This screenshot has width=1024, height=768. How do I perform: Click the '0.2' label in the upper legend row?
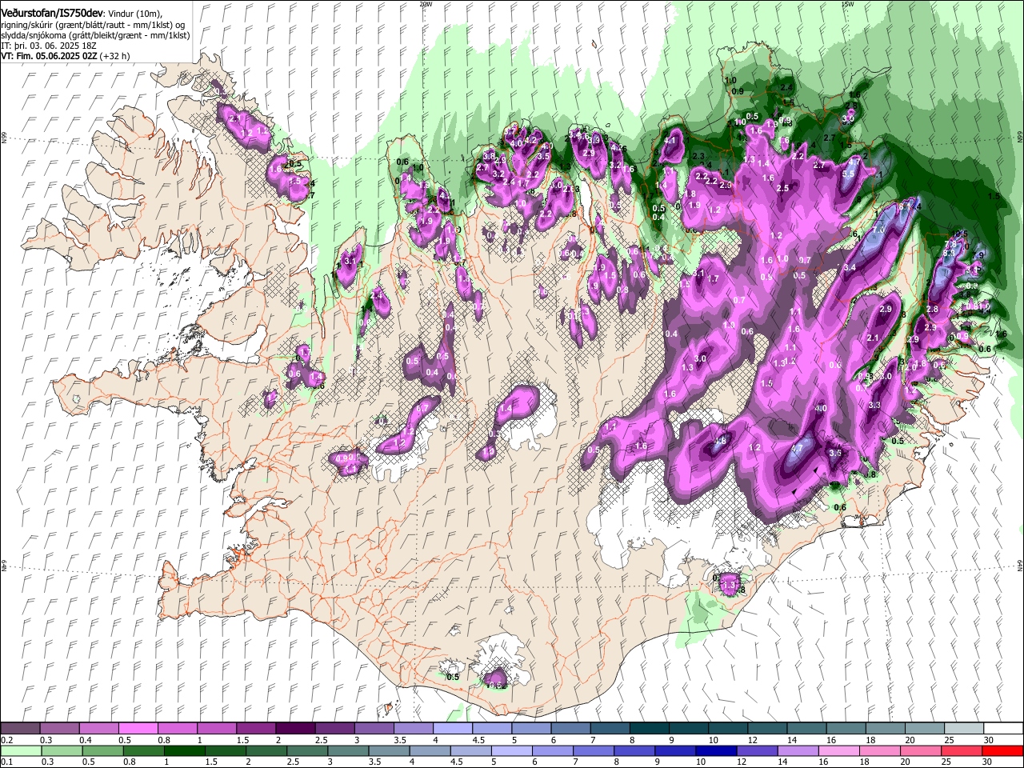(x=6, y=740)
